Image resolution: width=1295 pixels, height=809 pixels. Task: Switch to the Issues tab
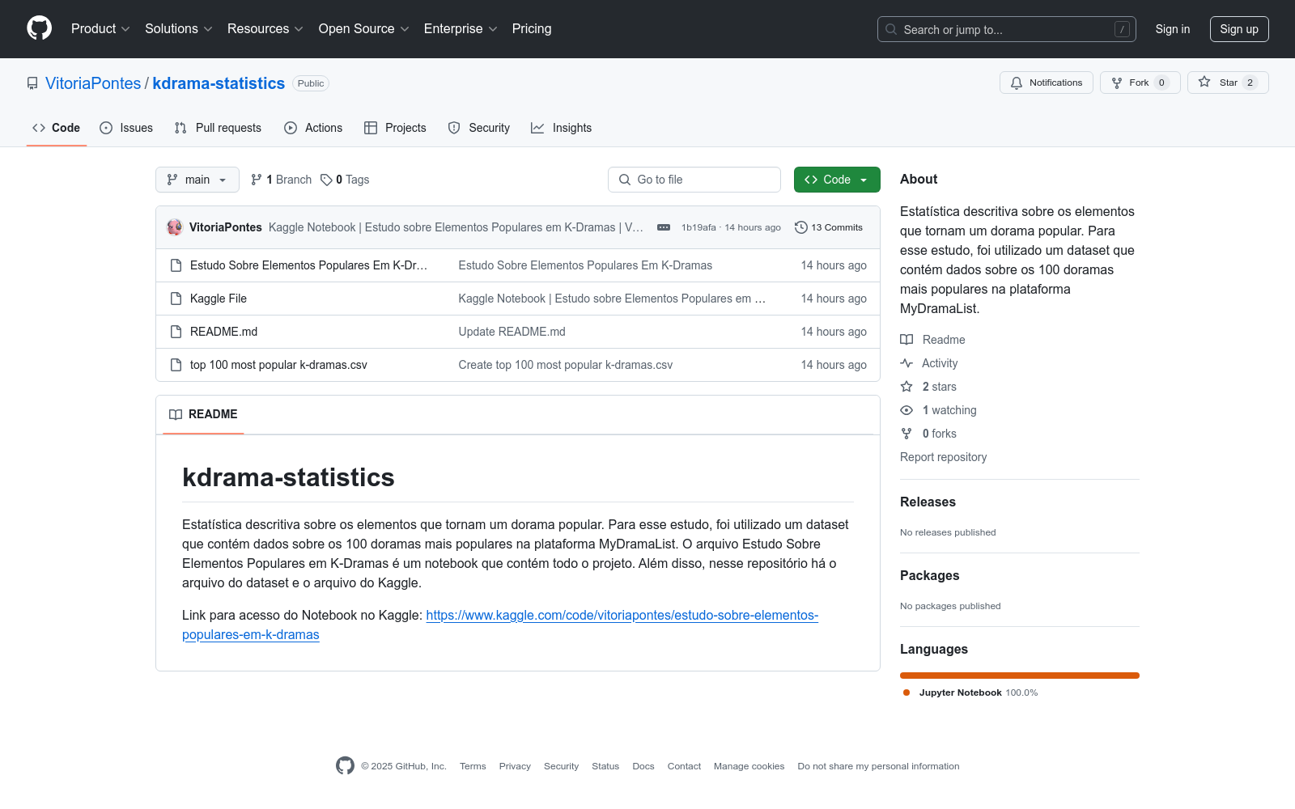[126, 128]
